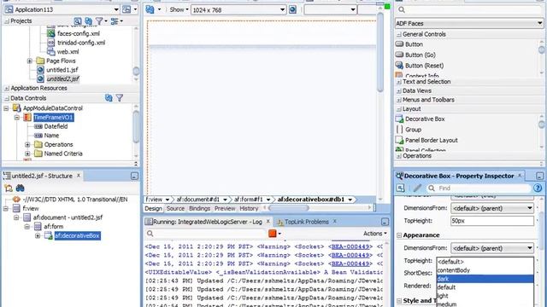Select af:document - untitled2.jsf node
The width and height of the screenshot is (547, 307).
click(68, 217)
